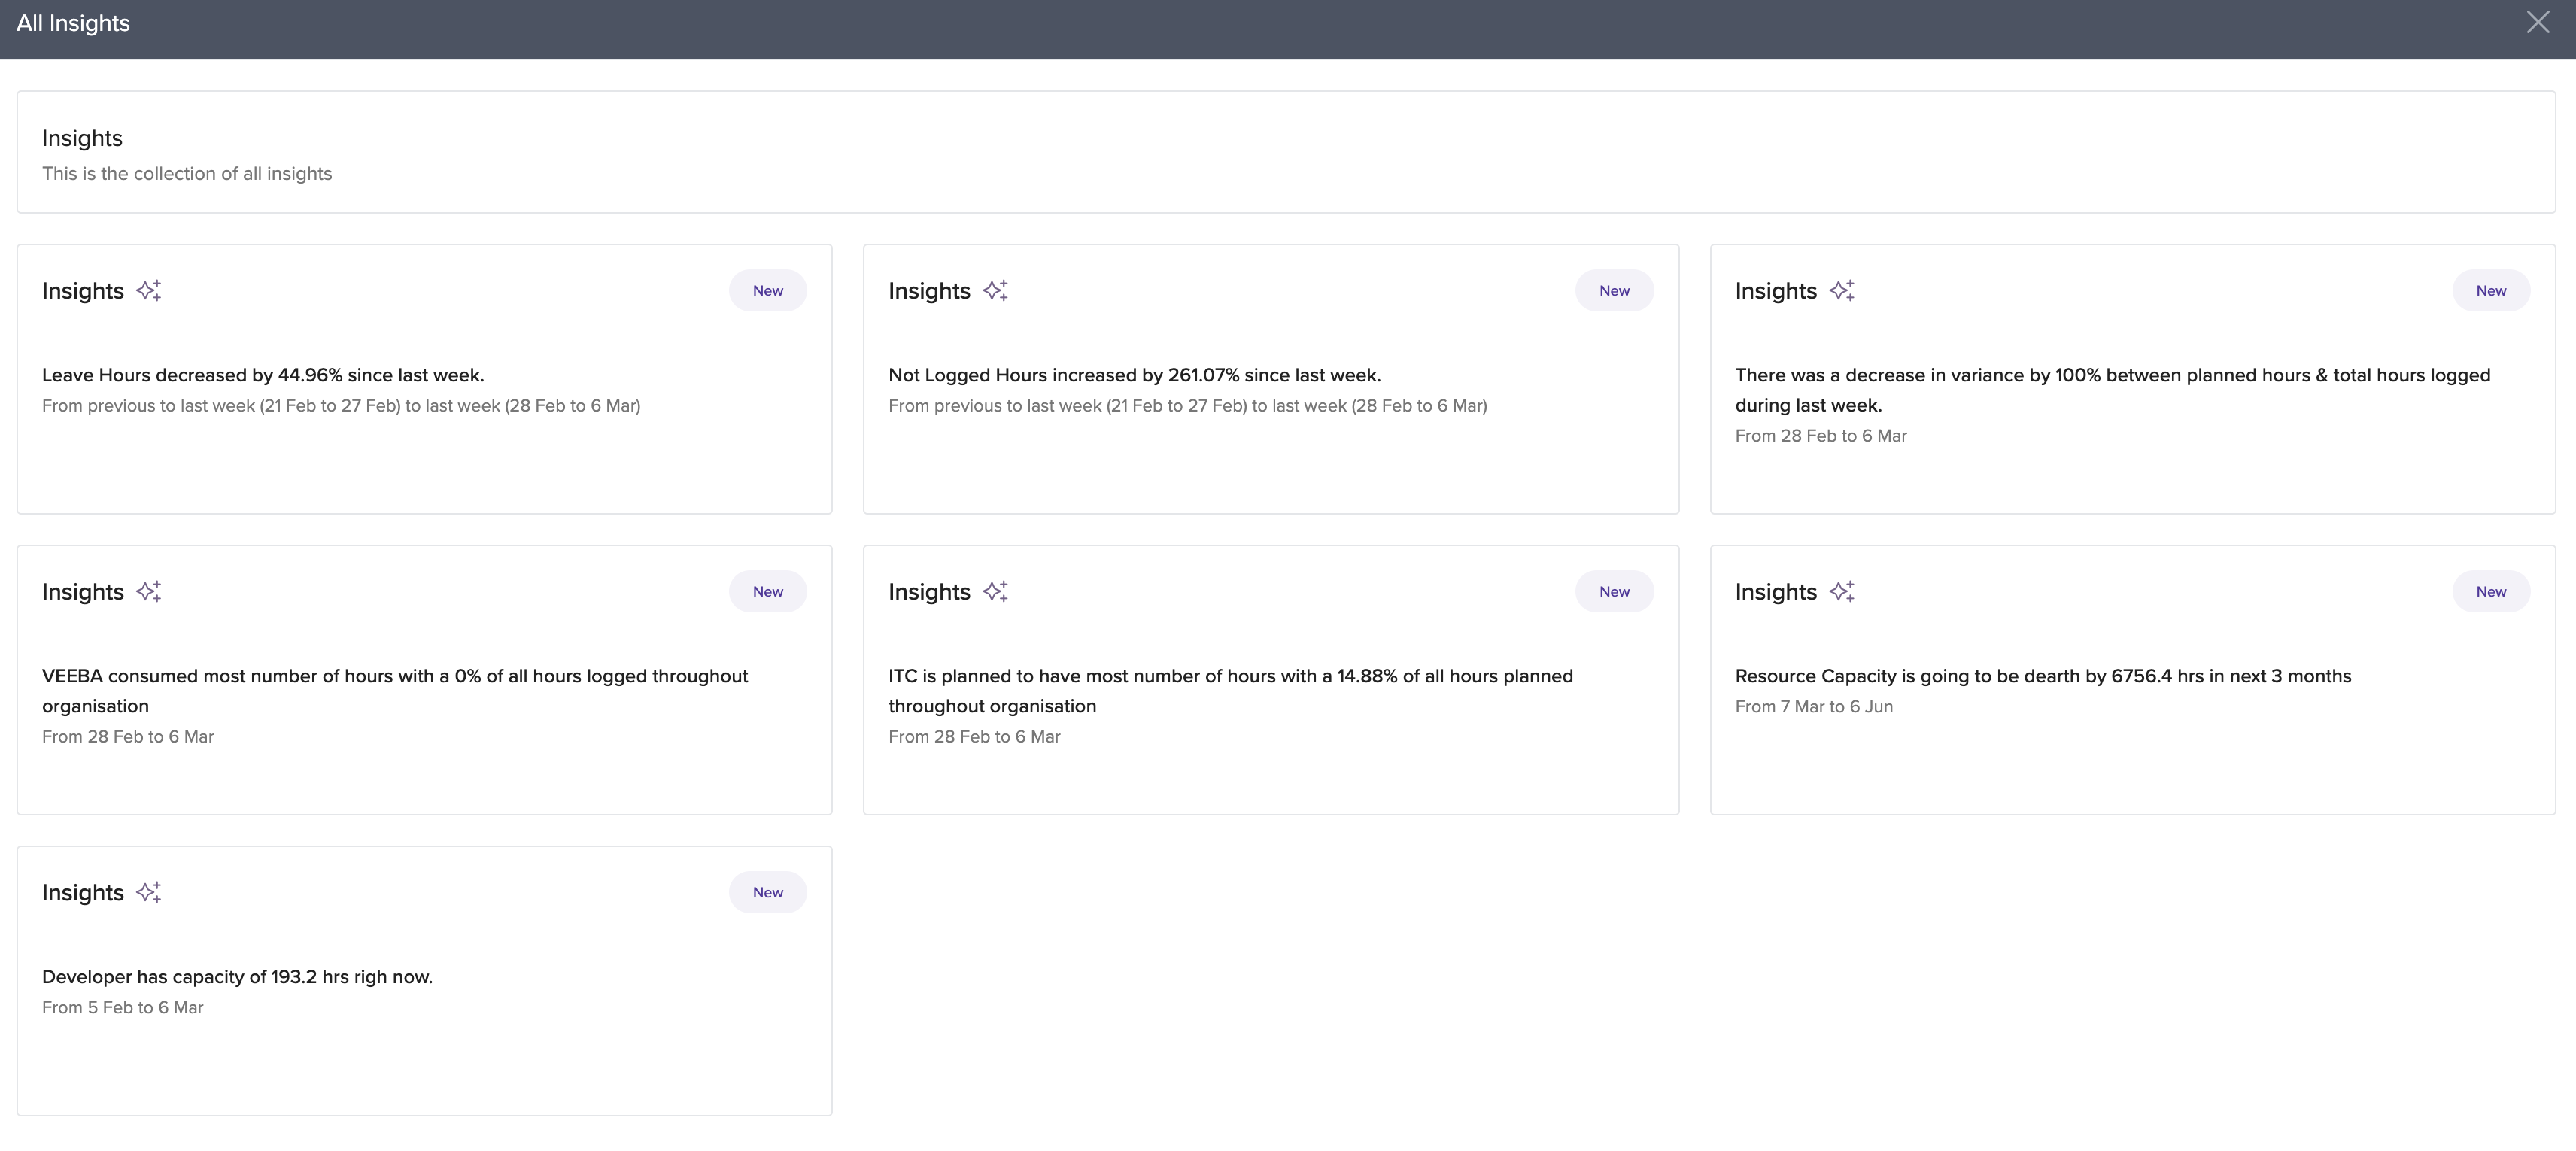The image size is (2576, 1151).
Task: Open the Leave Hours decreased insight text
Action: pos(263,375)
